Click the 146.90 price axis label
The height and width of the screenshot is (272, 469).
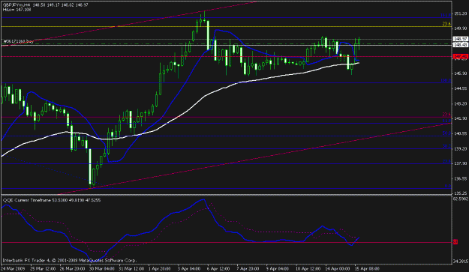click(460, 73)
